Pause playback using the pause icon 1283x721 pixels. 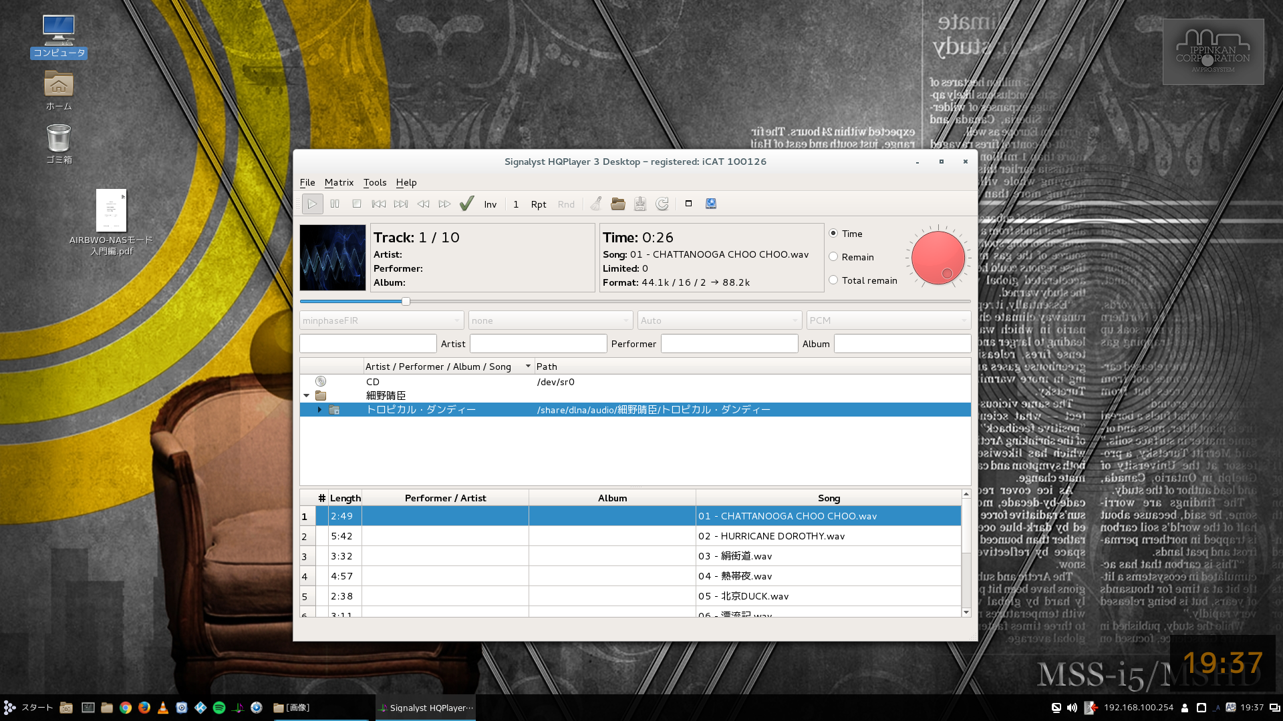(335, 204)
